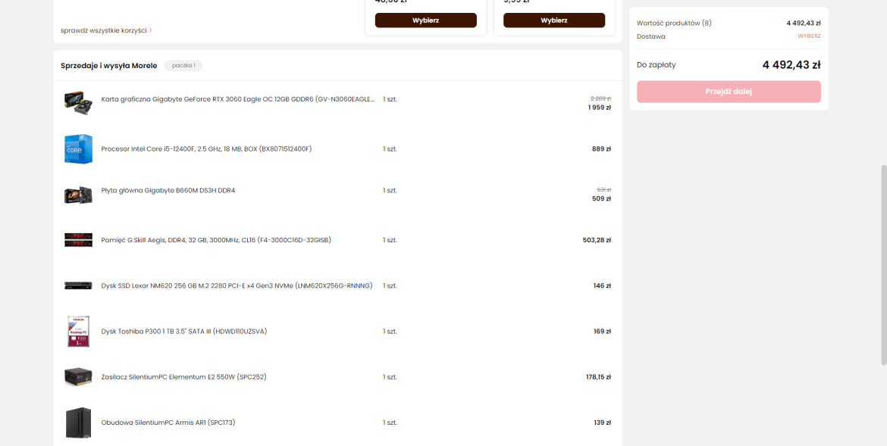Click the Lexar NM620 SSD thumbnail
This screenshot has height=446, width=887.
coord(78,285)
